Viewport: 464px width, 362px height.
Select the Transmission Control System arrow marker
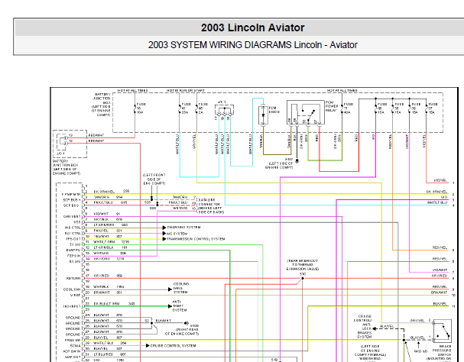pyautogui.click(x=164, y=239)
